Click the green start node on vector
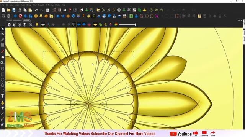This screenshot has width=245, height=137. (x=46, y=104)
